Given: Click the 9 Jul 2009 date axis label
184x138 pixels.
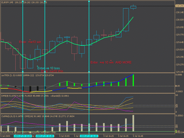Looking at the screenshot, I should pos(5,136).
